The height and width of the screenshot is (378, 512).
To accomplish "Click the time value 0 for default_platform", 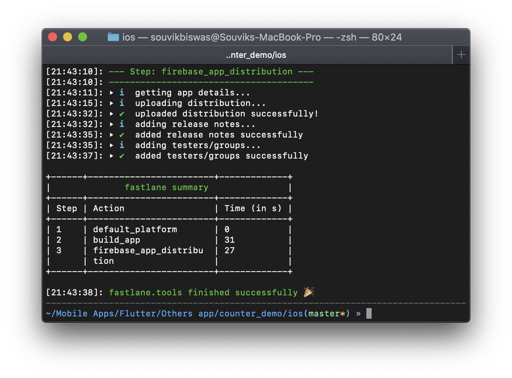I will [227, 229].
